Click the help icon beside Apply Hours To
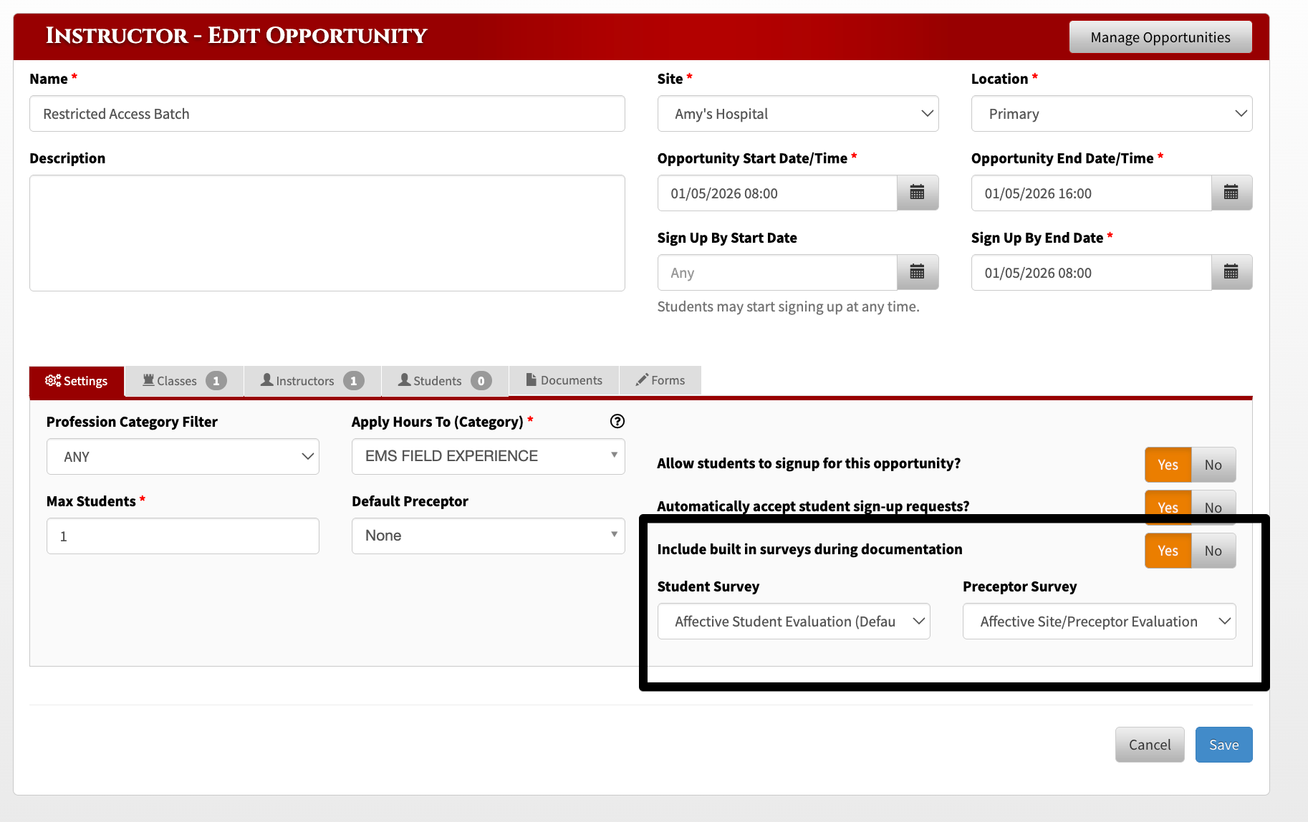The height and width of the screenshot is (822, 1308). pyautogui.click(x=617, y=421)
